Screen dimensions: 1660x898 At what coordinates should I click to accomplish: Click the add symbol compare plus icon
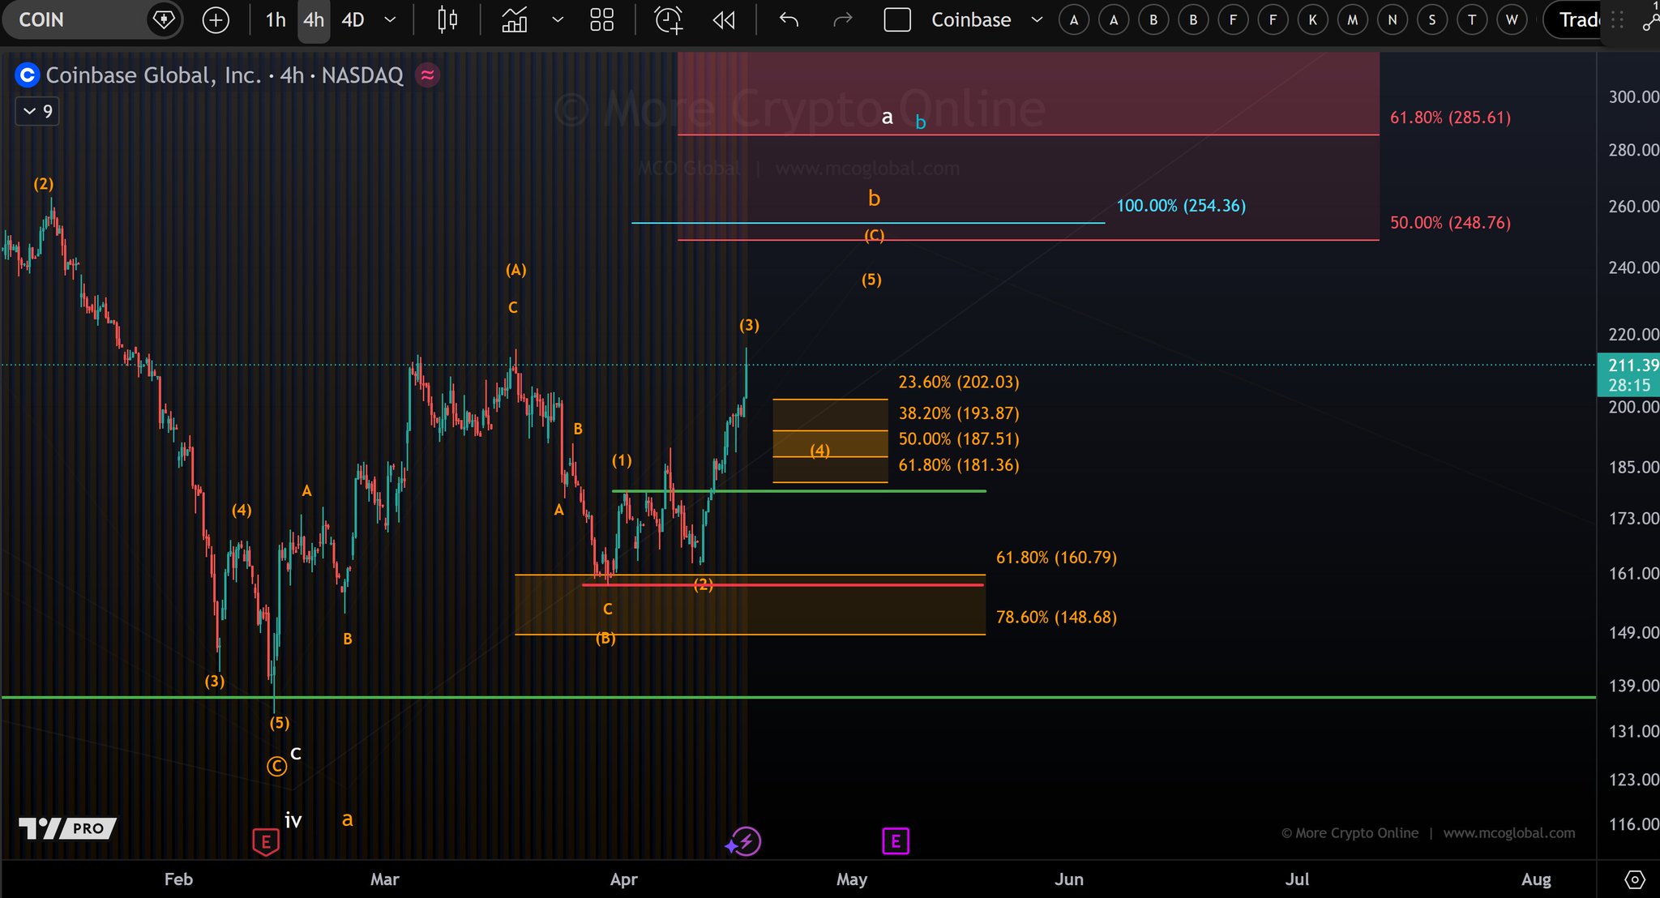216,20
